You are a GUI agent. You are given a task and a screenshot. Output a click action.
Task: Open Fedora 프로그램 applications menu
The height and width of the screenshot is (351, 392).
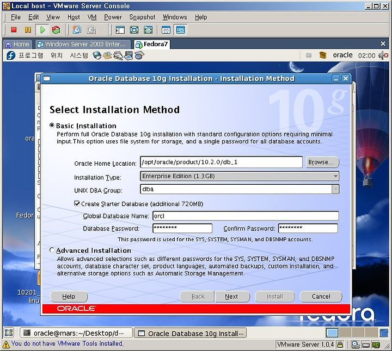[x=30, y=55]
